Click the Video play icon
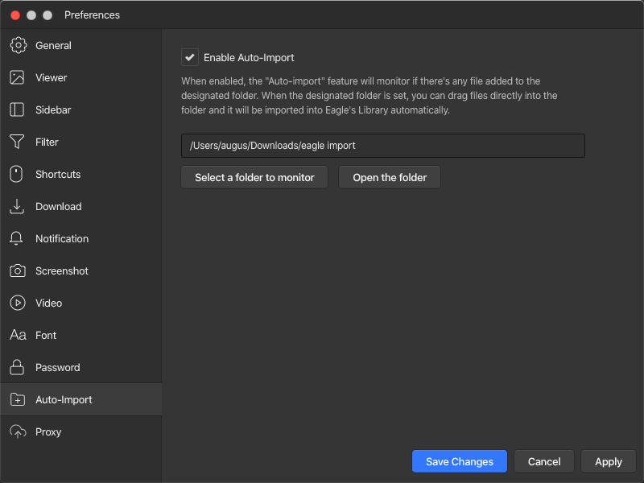The width and height of the screenshot is (644, 483). coord(17,303)
